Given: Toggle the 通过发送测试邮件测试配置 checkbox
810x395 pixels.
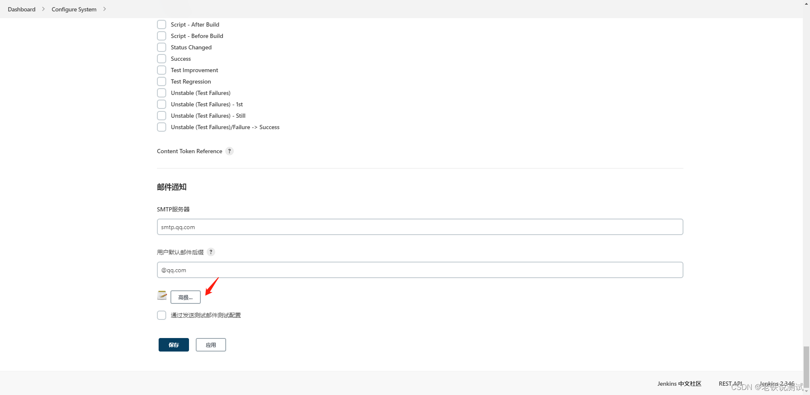Looking at the screenshot, I should tap(162, 315).
